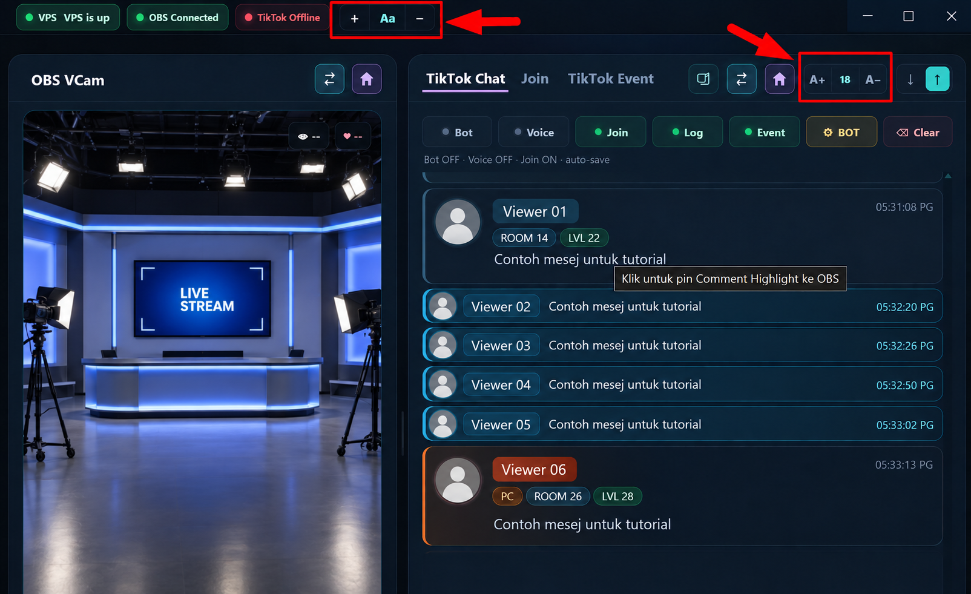The height and width of the screenshot is (594, 971).
Task: Toggle the Voice switch
Action: pyautogui.click(x=533, y=132)
